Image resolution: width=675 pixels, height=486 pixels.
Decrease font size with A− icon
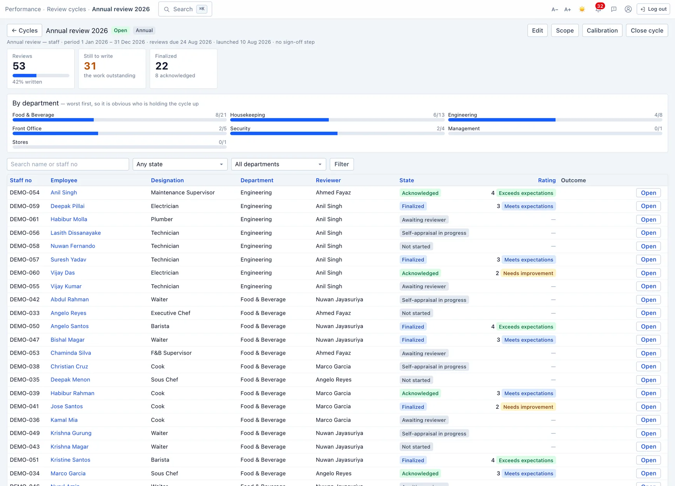(x=555, y=9)
